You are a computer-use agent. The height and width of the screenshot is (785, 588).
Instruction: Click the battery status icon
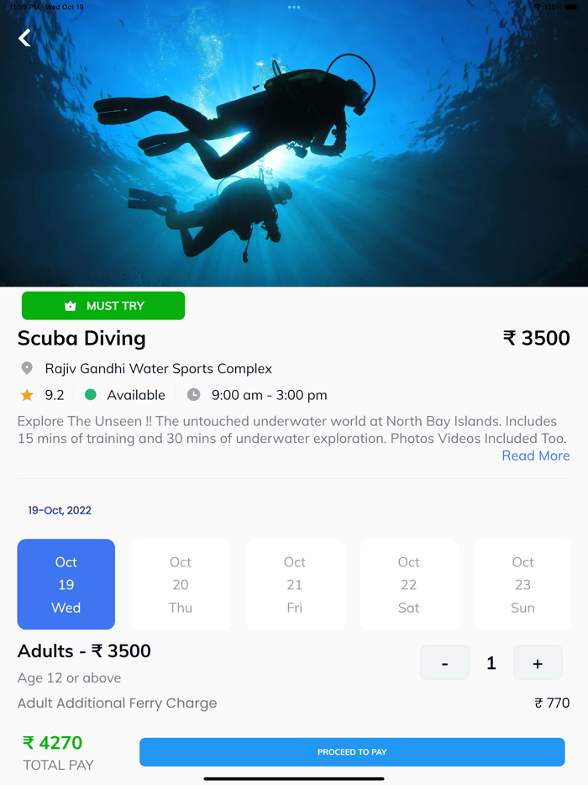[572, 7]
